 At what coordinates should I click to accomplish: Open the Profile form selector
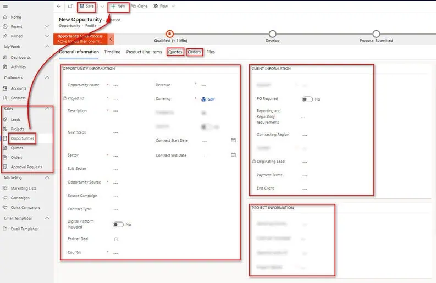(93, 26)
